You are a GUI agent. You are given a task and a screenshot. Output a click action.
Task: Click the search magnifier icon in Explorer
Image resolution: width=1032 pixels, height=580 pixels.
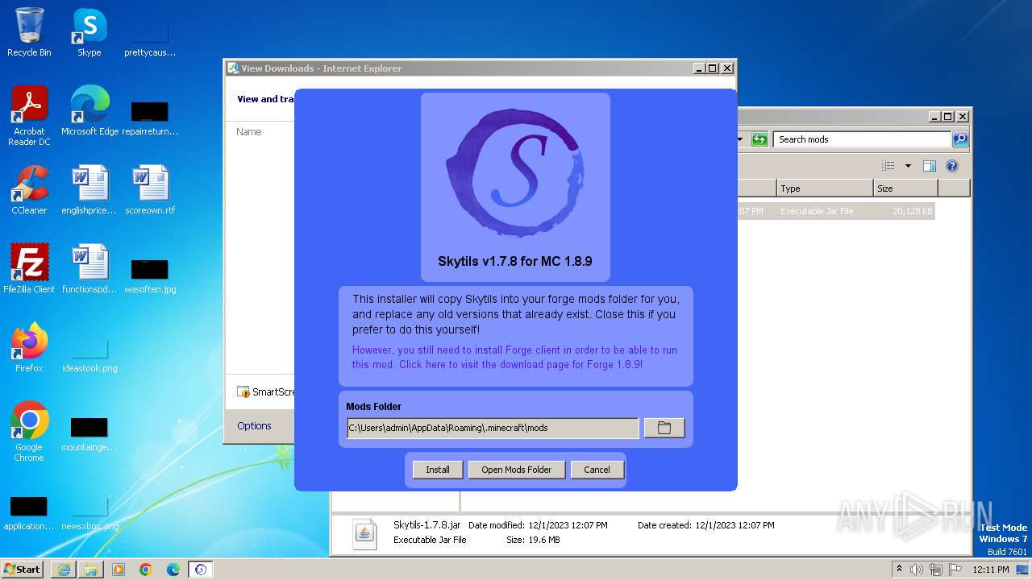(959, 139)
